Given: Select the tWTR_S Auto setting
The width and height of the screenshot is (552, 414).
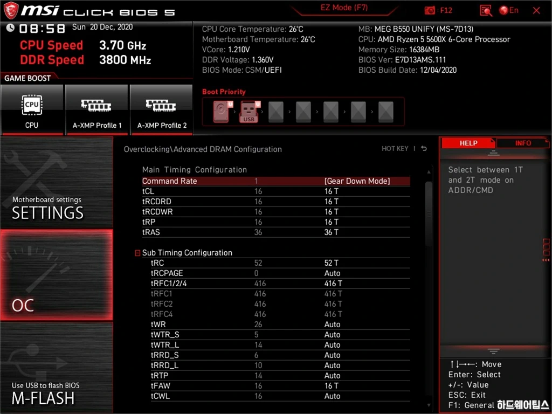Looking at the screenshot, I should click(332, 334).
